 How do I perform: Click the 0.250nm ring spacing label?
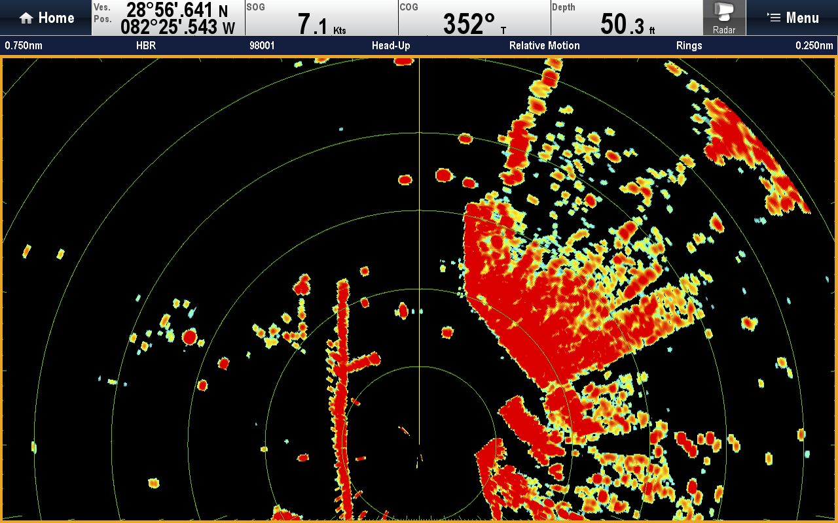click(x=814, y=46)
